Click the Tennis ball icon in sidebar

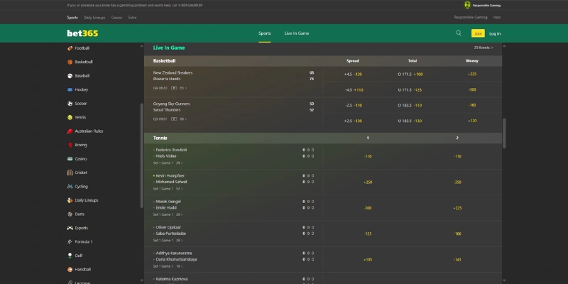(x=70, y=117)
